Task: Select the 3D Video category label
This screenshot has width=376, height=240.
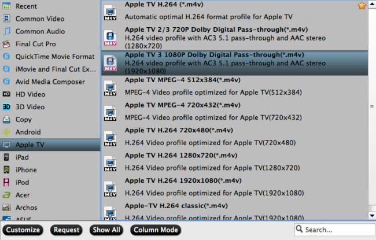Action: pos(30,107)
